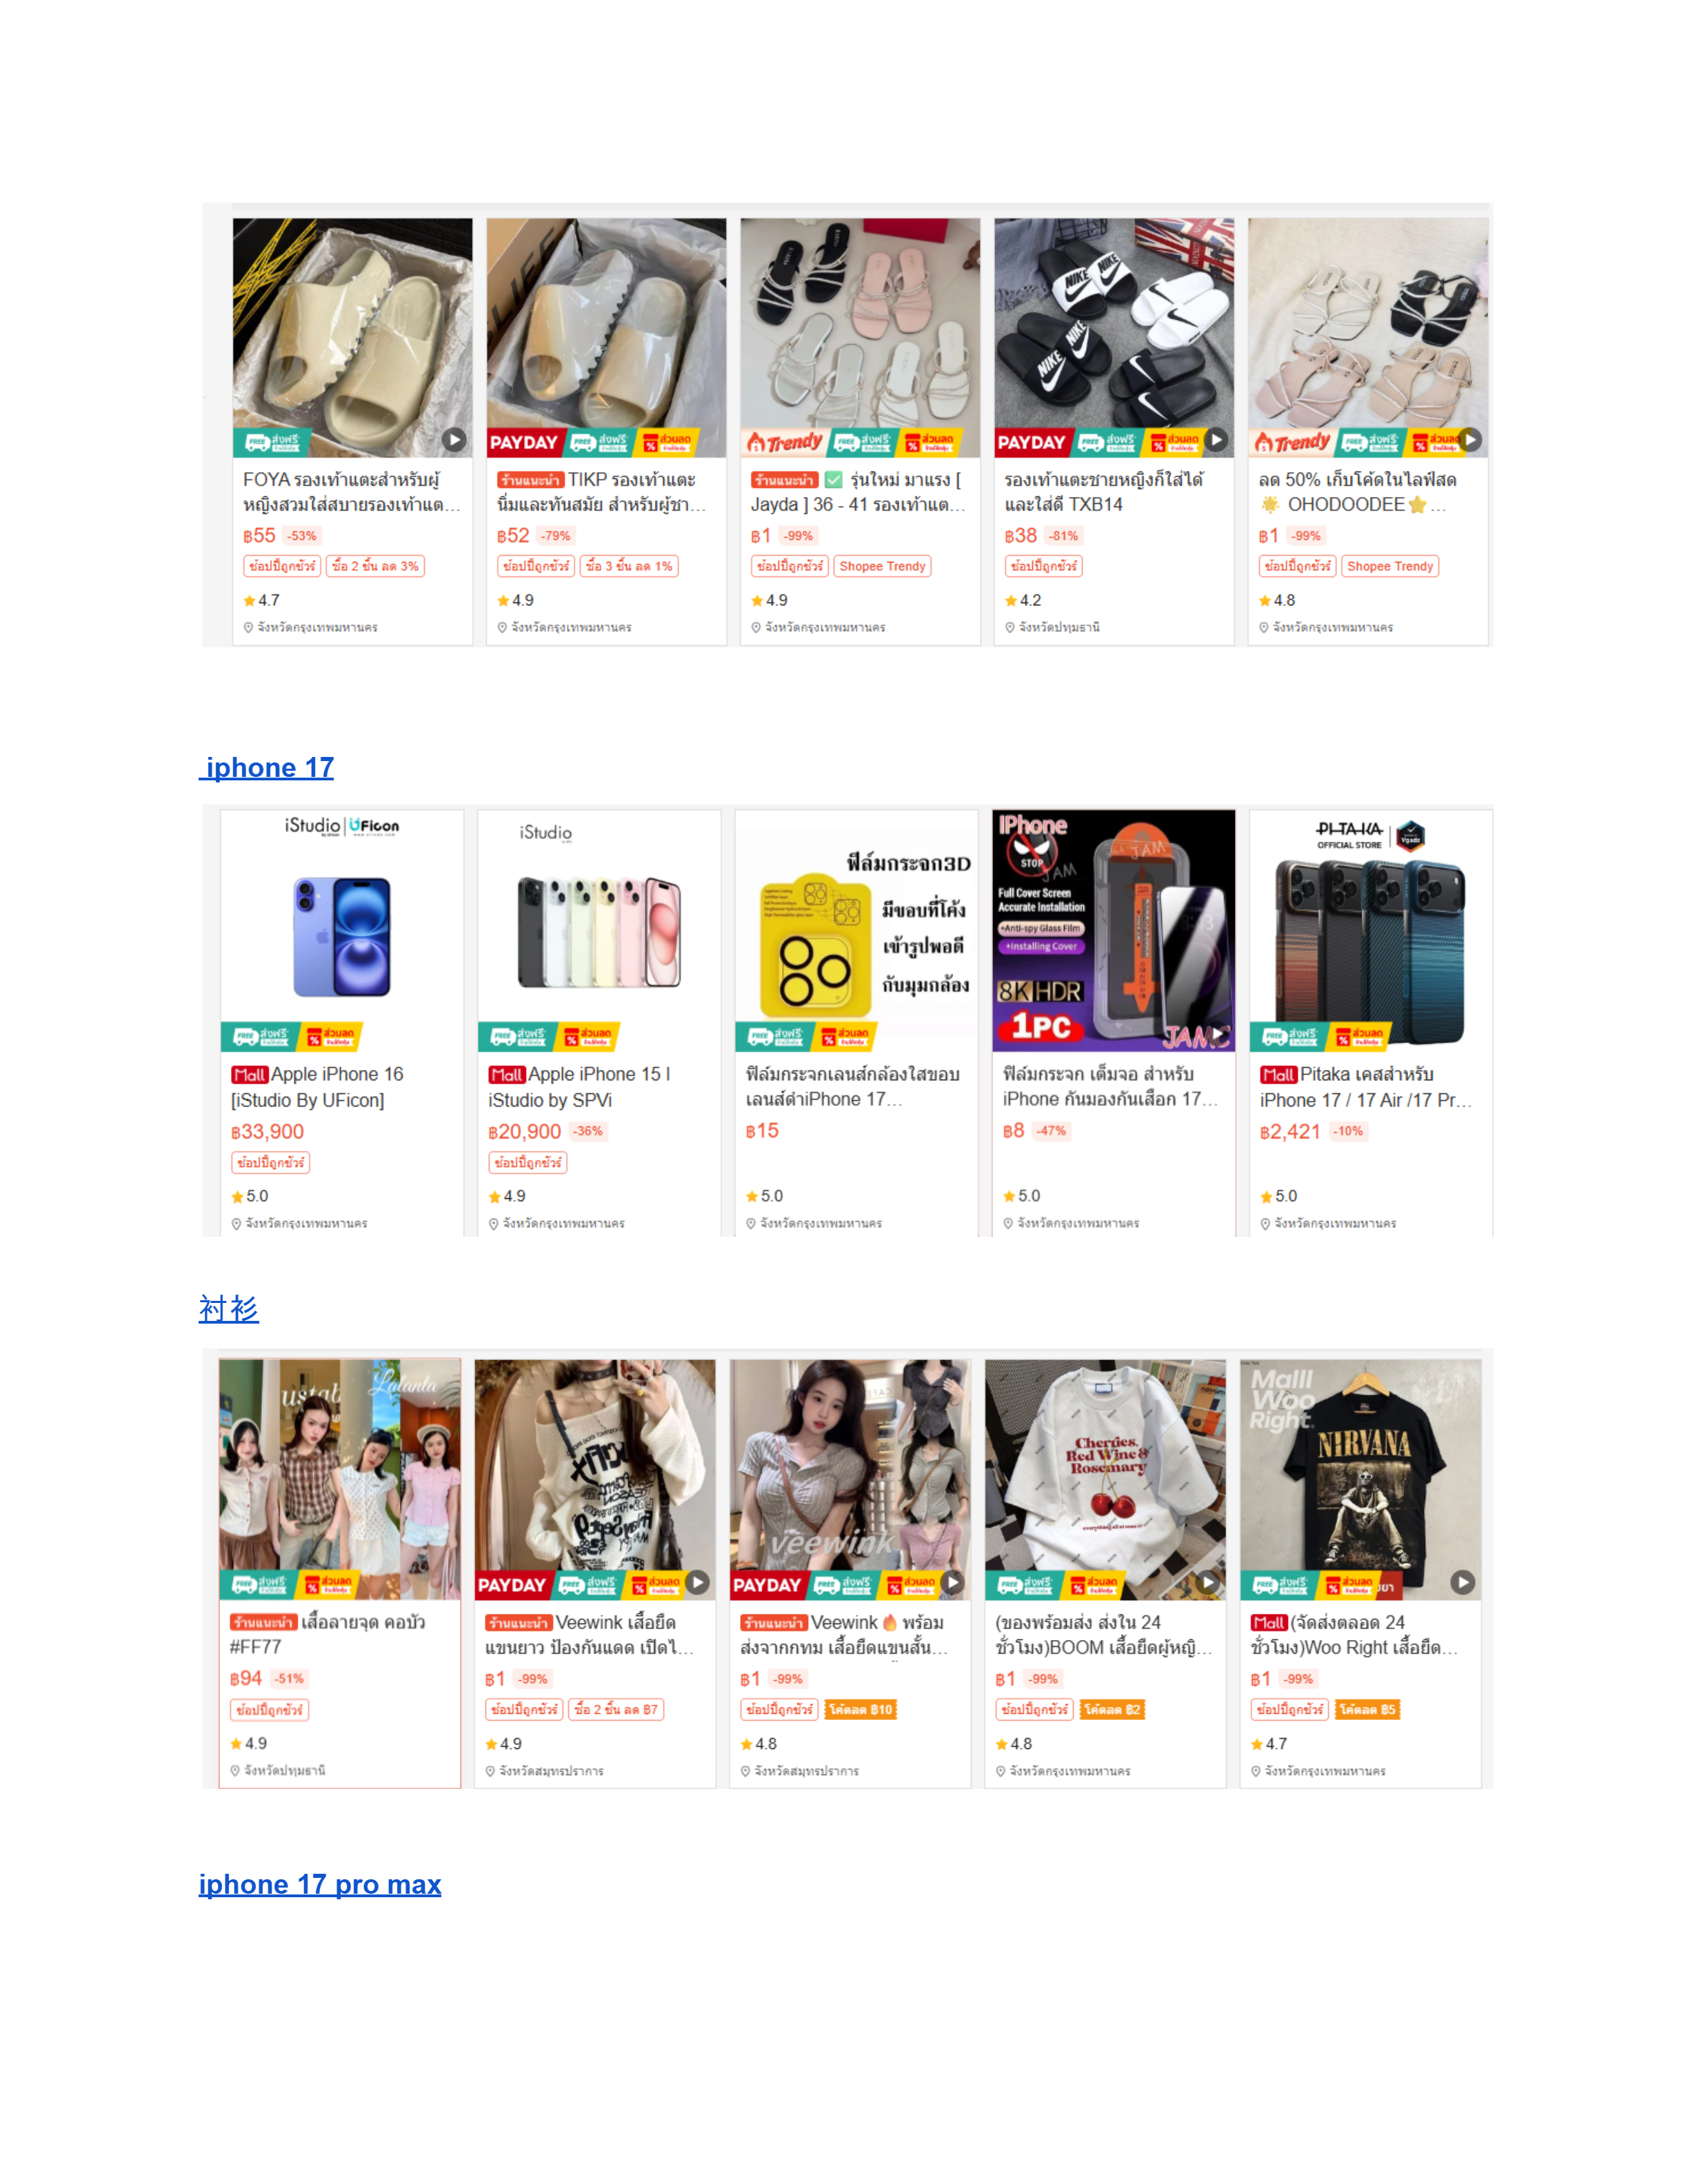Open the iphone 17 link

coord(267,767)
